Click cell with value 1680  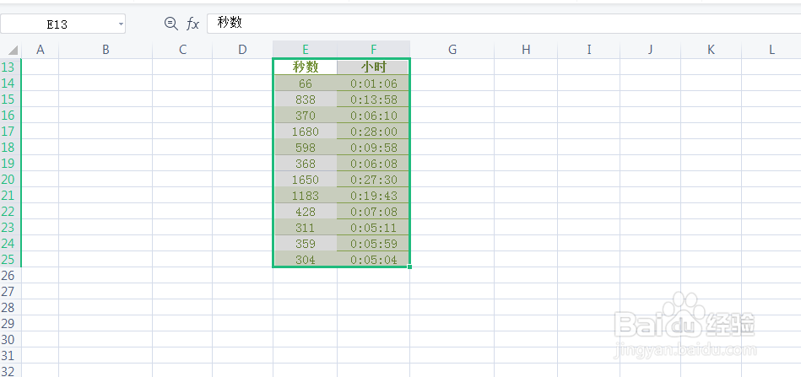(x=306, y=131)
